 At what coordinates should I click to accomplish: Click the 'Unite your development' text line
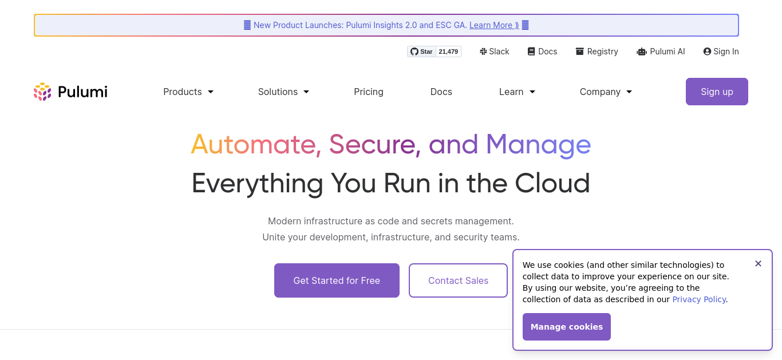point(391,237)
